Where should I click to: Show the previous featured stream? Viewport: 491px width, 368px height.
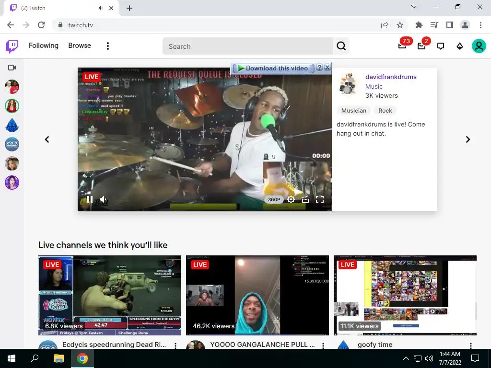pyautogui.click(x=47, y=139)
